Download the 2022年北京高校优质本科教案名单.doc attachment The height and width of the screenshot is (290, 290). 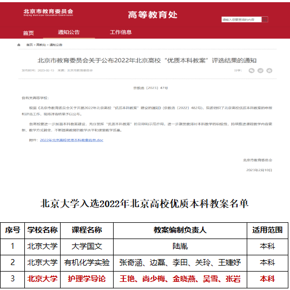point(71,140)
